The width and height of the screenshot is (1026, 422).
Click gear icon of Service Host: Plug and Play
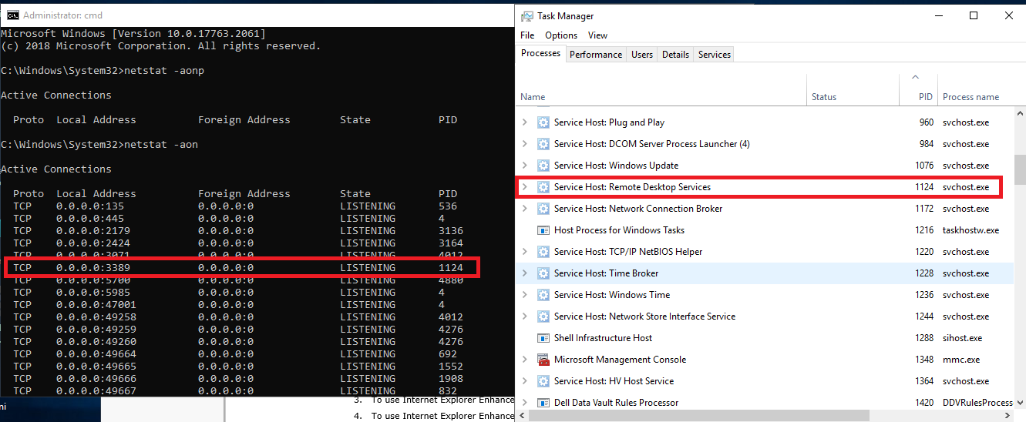click(543, 122)
